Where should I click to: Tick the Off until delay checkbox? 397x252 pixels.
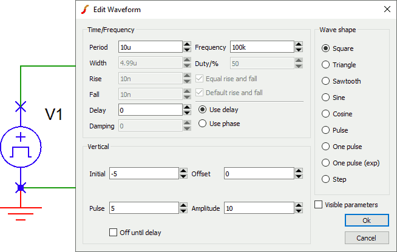tap(112, 232)
